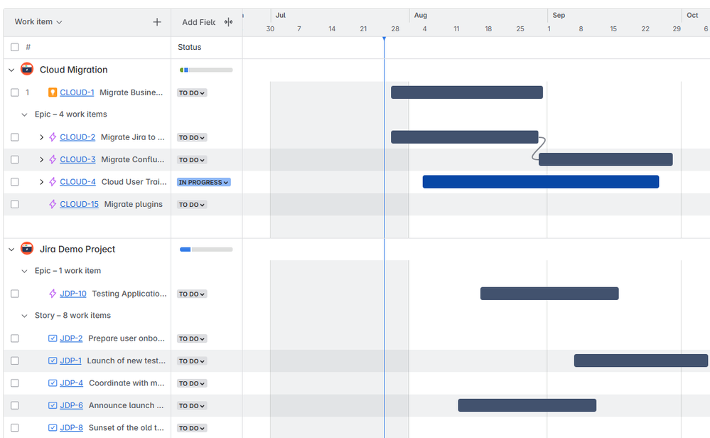This screenshot has width=710, height=438.
Task: Check the box for JDP-10 row
Action: coord(15,294)
